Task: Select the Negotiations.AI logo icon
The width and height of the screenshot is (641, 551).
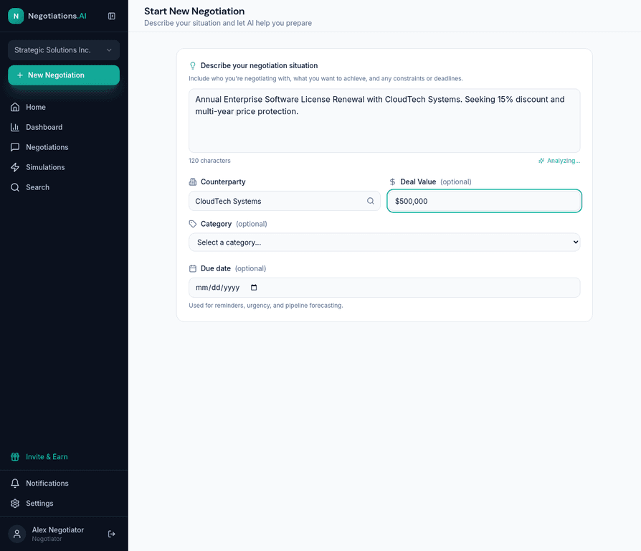Action: pyautogui.click(x=15, y=15)
